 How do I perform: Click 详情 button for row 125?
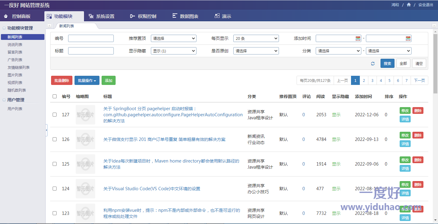pyautogui.click(x=405, y=168)
